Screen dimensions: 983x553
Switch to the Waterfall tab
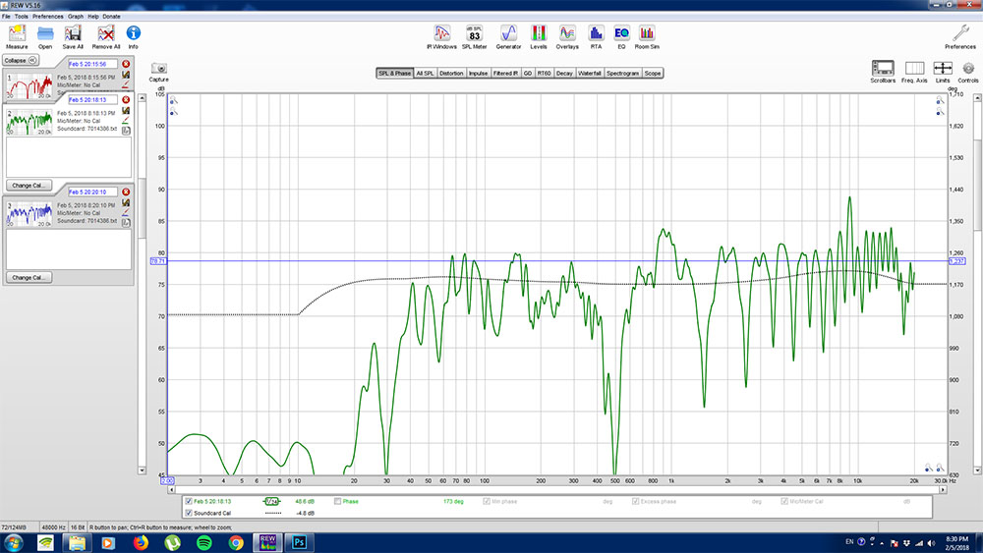point(589,74)
